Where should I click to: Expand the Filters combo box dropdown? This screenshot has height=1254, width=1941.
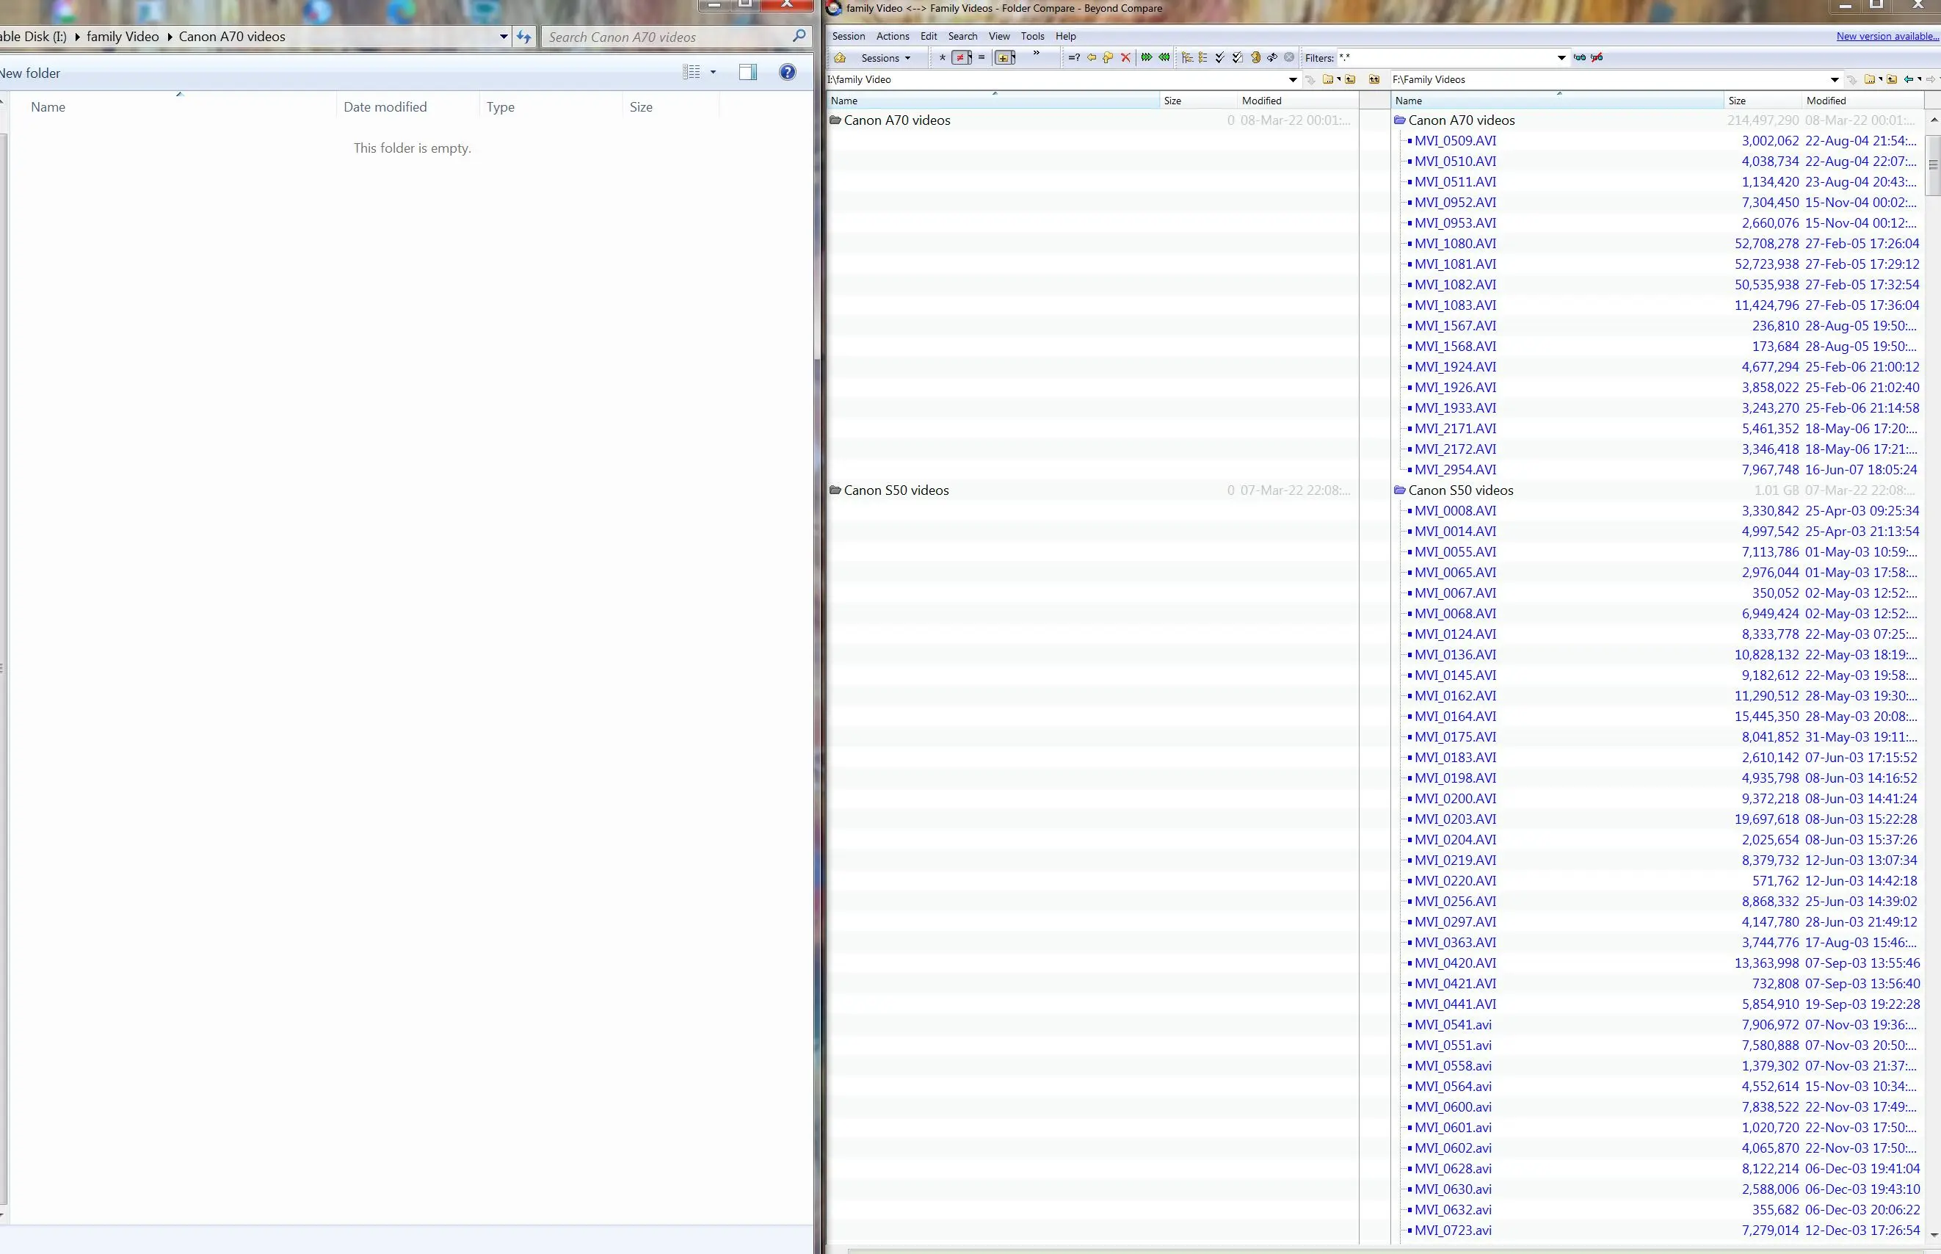[1561, 58]
